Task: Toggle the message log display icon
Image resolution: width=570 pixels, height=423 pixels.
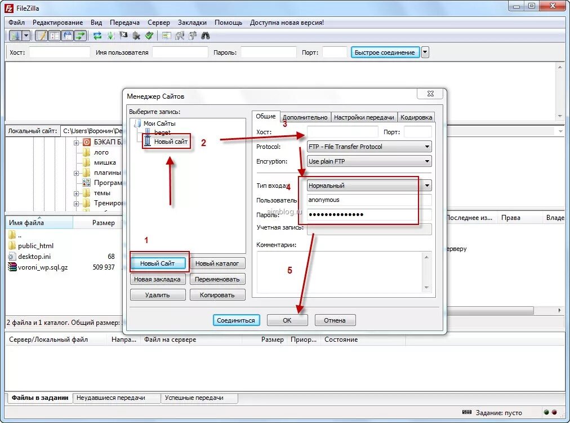Action: point(42,35)
